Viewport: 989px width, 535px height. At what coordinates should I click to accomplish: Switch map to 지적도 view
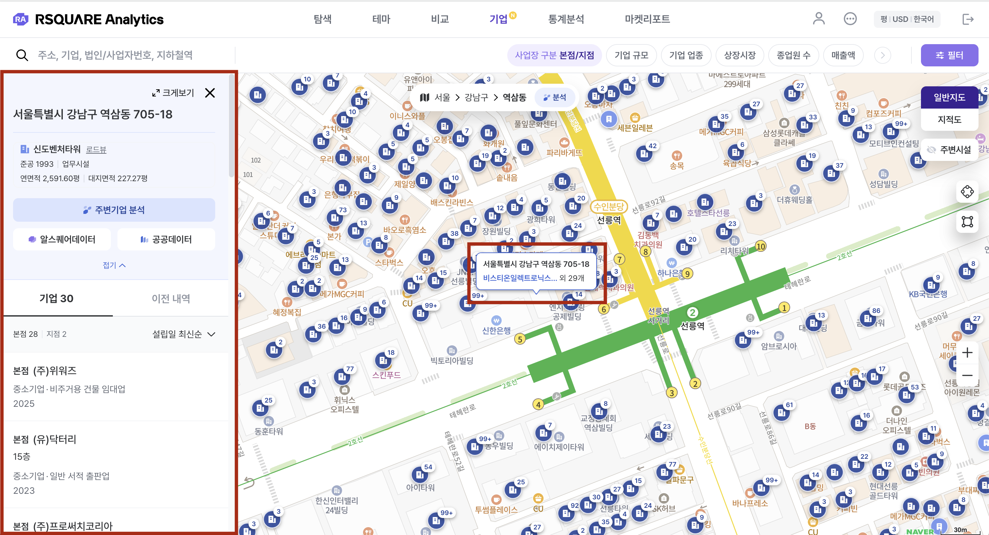click(949, 119)
